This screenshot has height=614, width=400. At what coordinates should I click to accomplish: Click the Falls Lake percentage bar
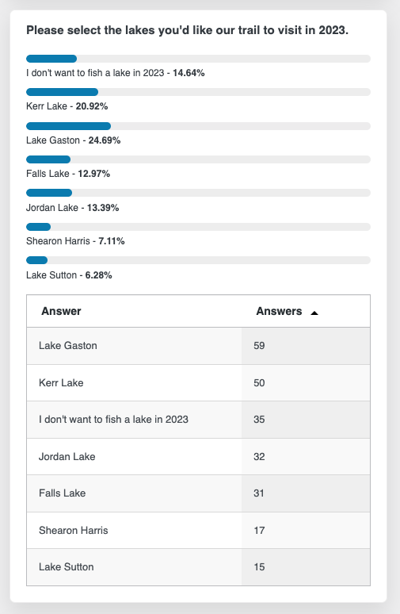coord(198,159)
